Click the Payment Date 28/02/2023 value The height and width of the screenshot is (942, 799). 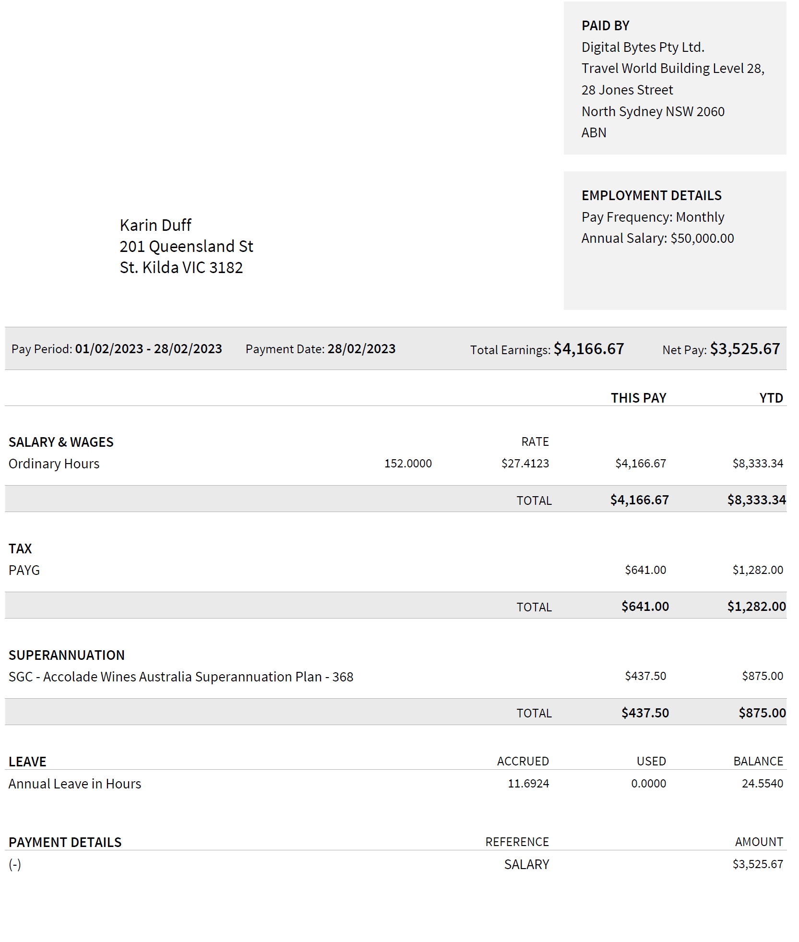coord(361,349)
